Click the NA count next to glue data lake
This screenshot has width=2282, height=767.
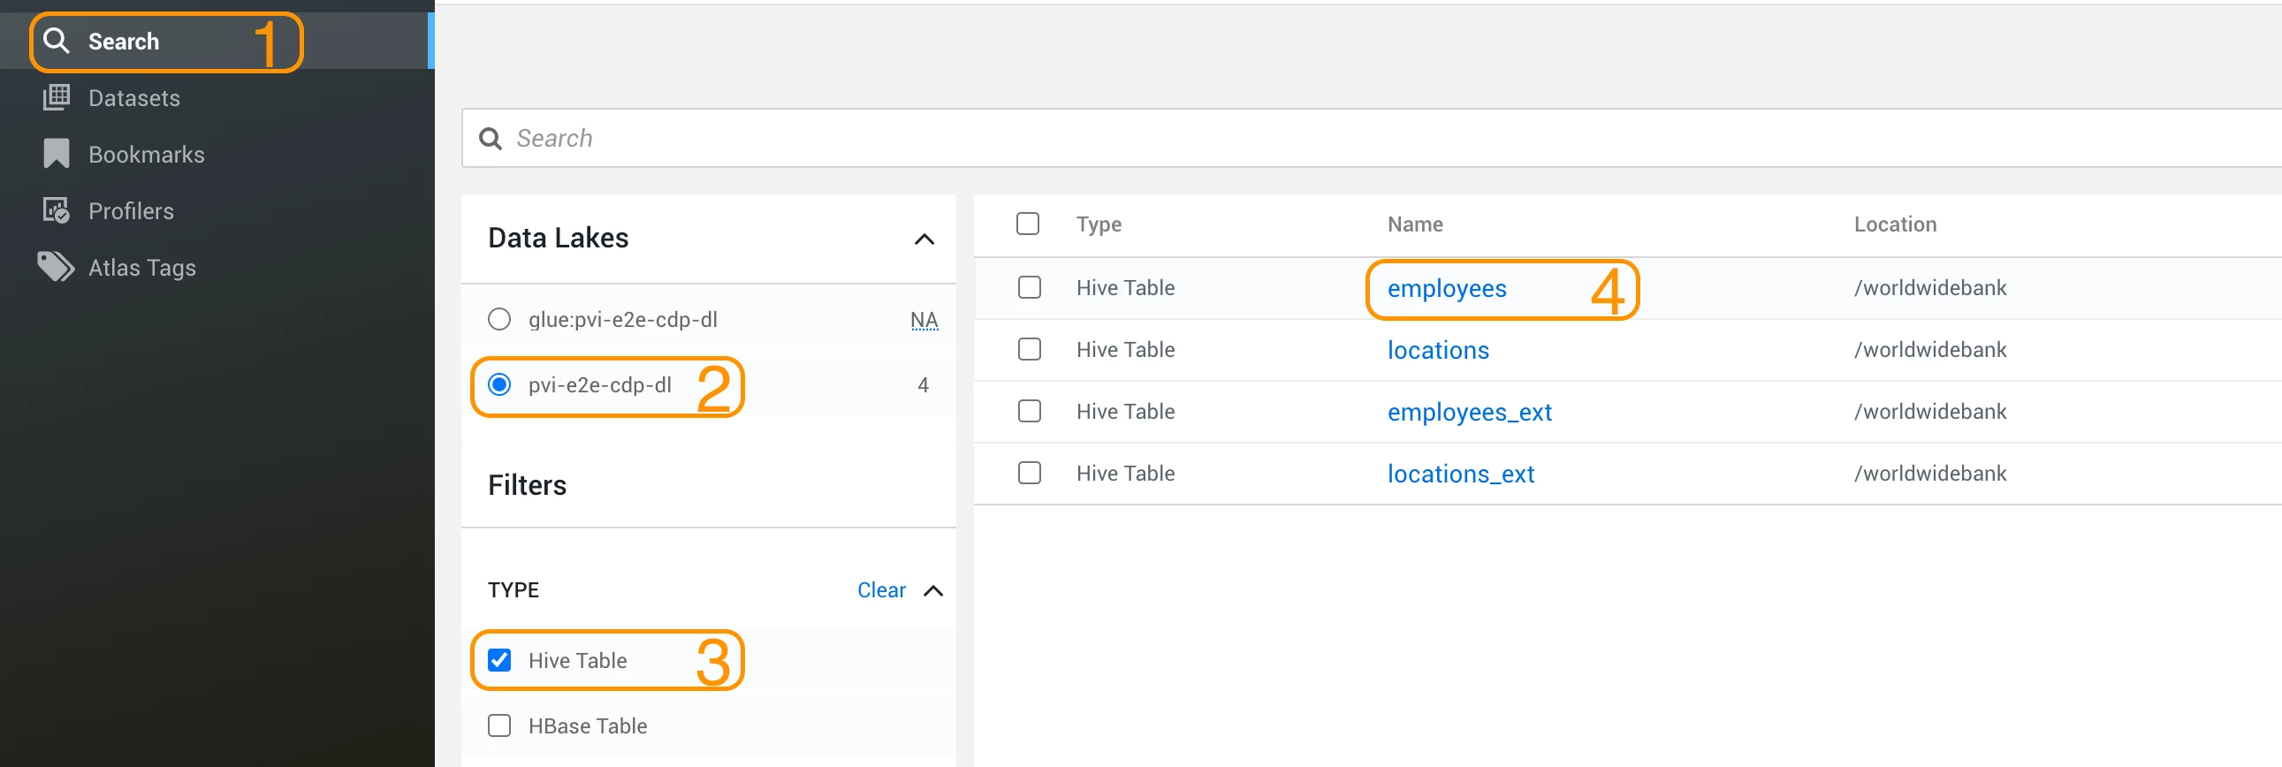pyautogui.click(x=924, y=320)
